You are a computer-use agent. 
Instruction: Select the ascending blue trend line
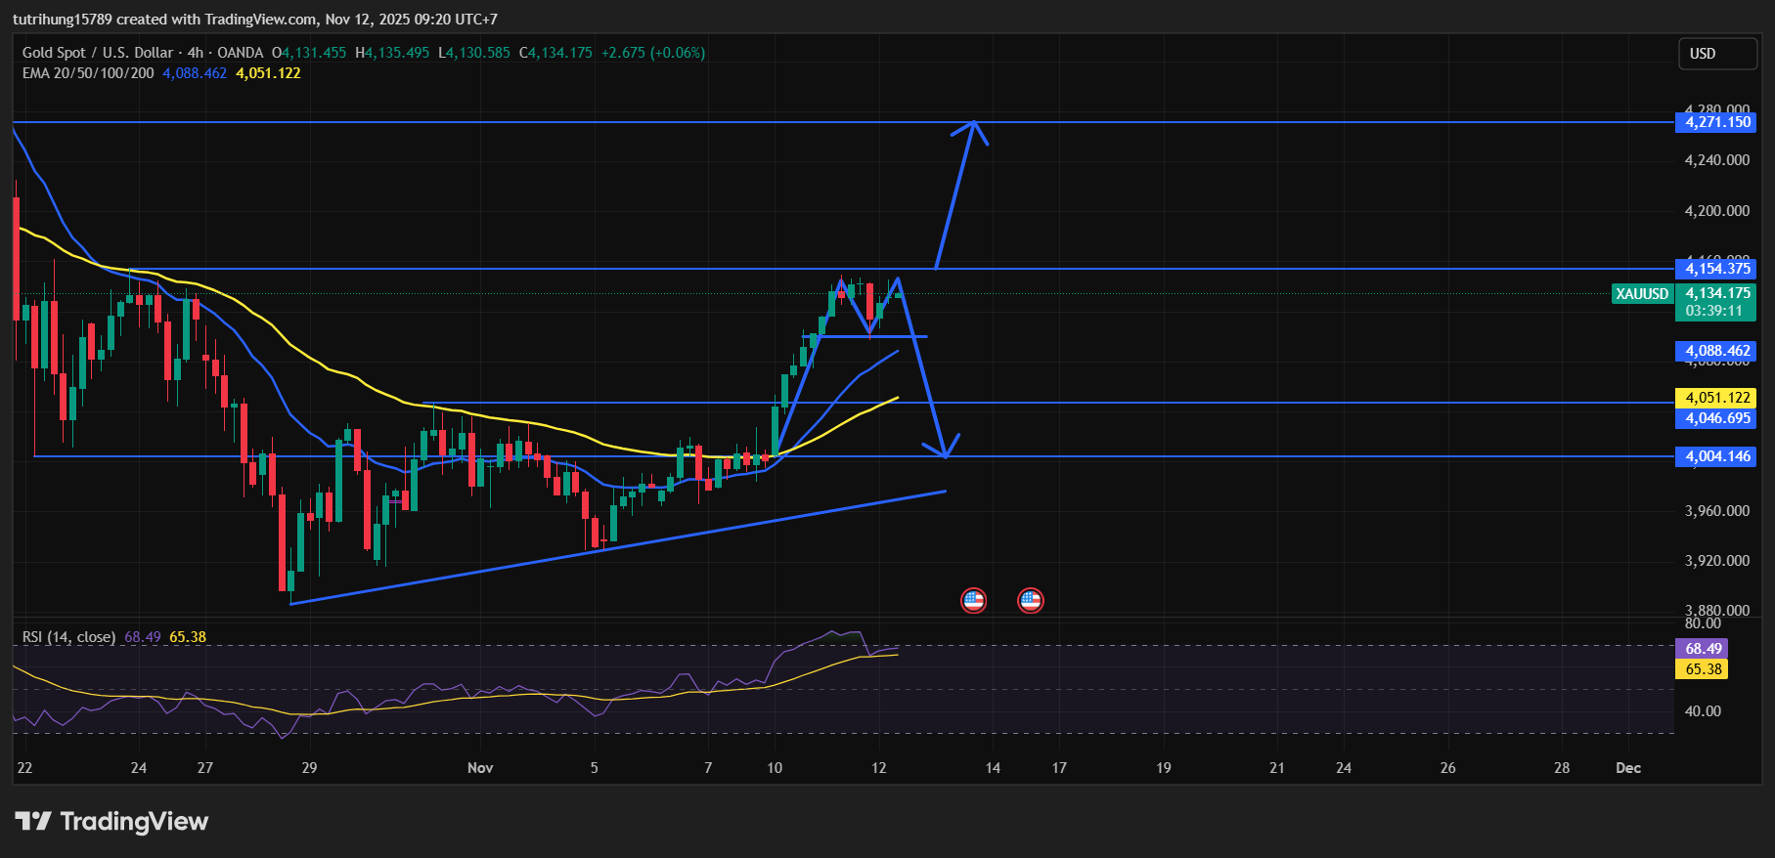click(616, 547)
